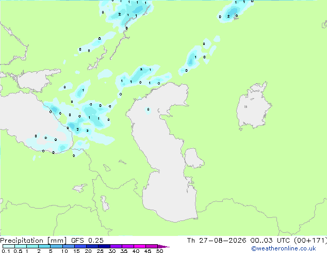Click the legend label '45'
The image size is (327, 253).
pyautogui.click(x=148, y=251)
